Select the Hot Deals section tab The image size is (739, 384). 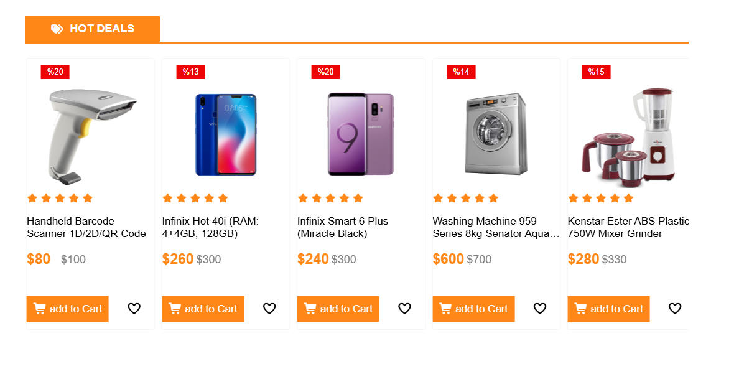[x=92, y=29]
